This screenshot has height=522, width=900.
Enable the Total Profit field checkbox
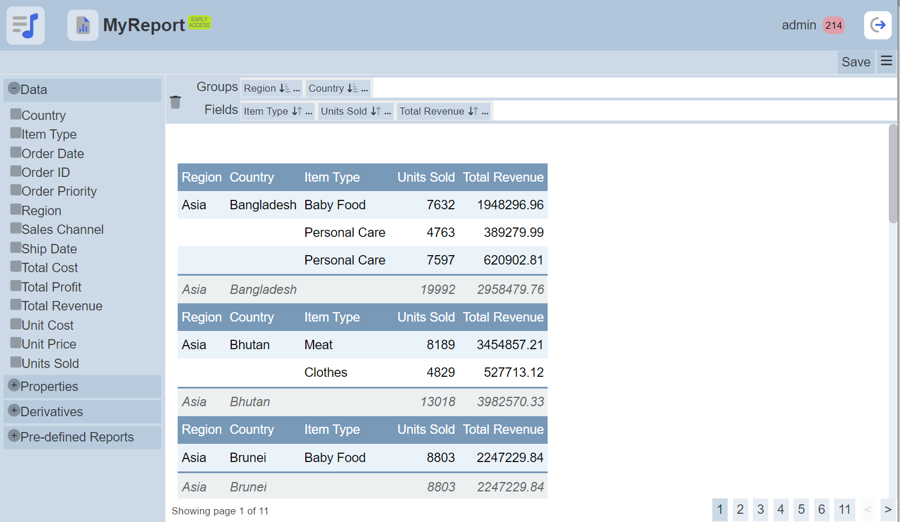(x=16, y=286)
